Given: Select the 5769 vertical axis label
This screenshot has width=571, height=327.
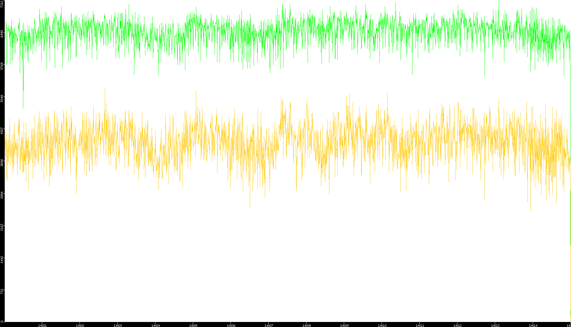Looking at the screenshot, I should [2, 66].
